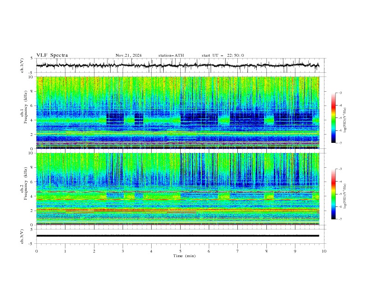The width and height of the screenshot is (365, 282).
Task: Click the 'ch.1(V)' waveform axis label
Action: tap(22, 65)
